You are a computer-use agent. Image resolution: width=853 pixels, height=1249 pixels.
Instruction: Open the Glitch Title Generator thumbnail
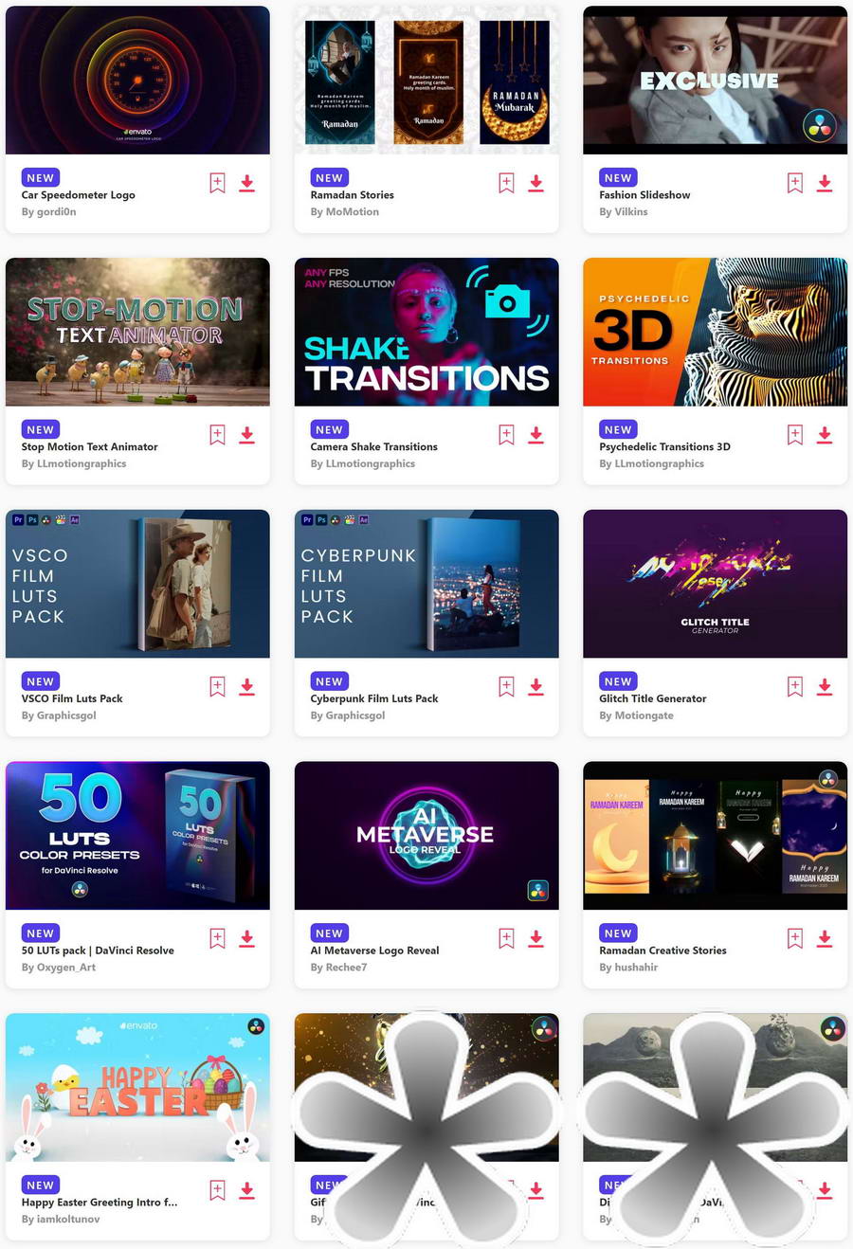(x=715, y=584)
